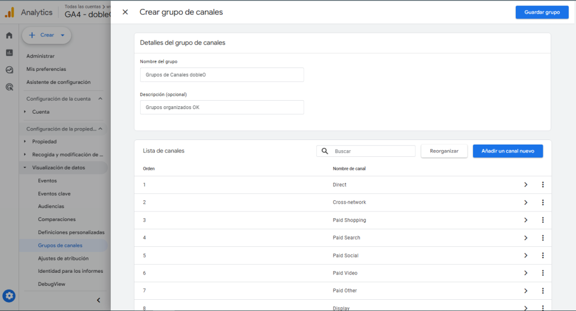Screen dimensions: 576x311
Task: Open more options for Paid Video channel
Action: tap(543, 273)
